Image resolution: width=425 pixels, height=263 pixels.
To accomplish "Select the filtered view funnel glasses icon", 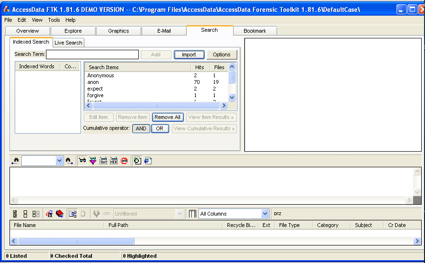I will (93, 161).
